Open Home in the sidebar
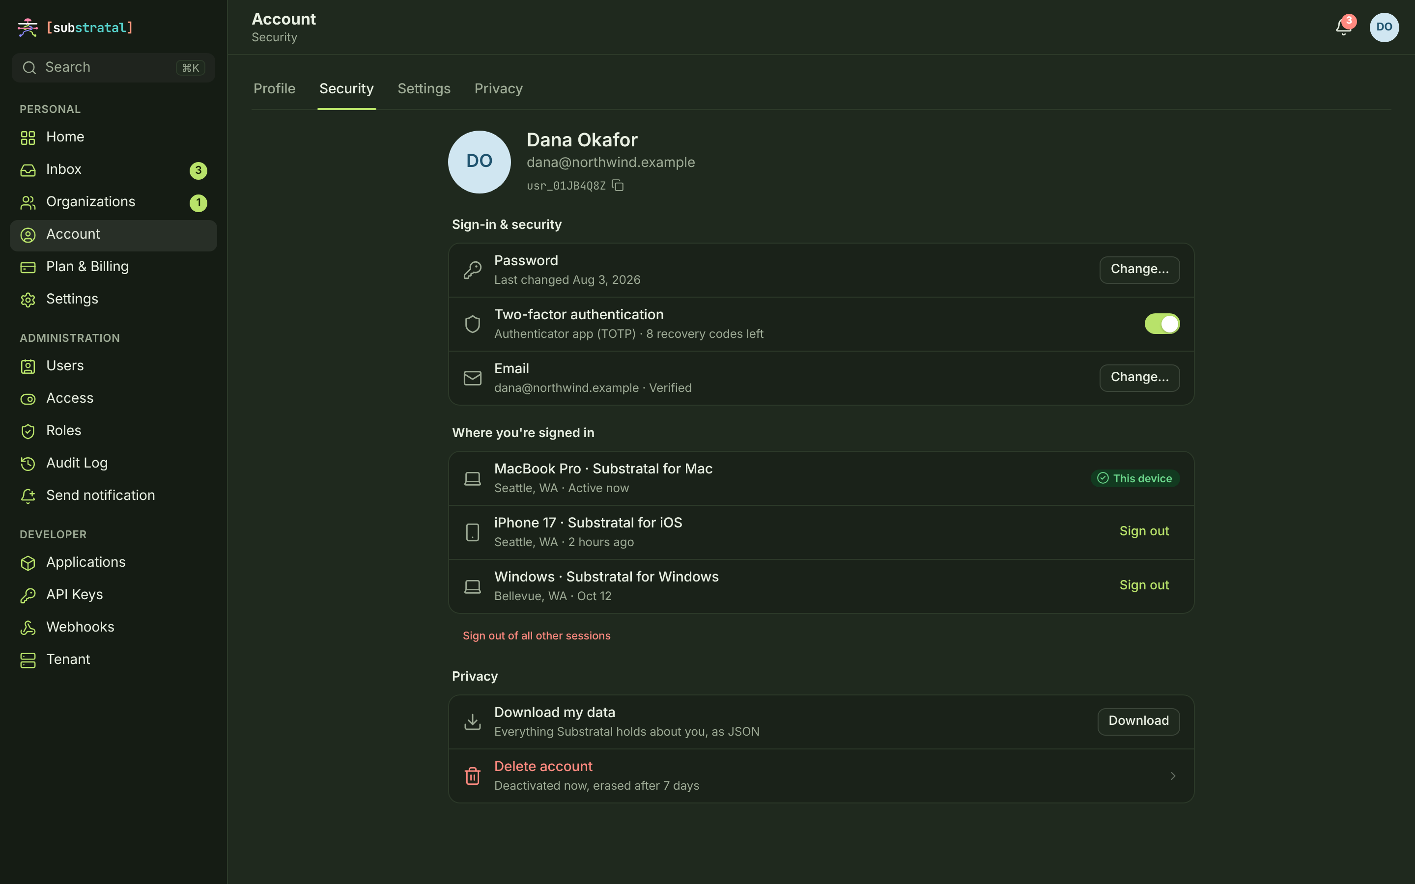1415x884 pixels. click(113, 137)
